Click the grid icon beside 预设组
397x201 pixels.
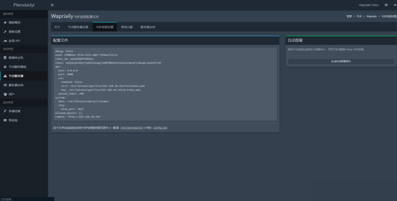[5, 120]
